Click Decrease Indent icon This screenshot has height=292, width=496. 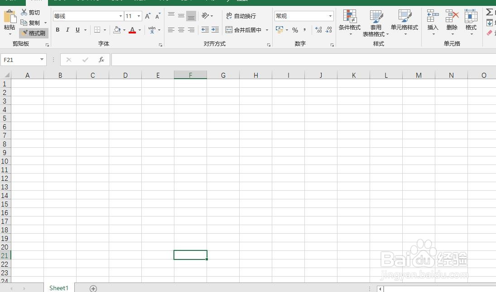pos(205,30)
